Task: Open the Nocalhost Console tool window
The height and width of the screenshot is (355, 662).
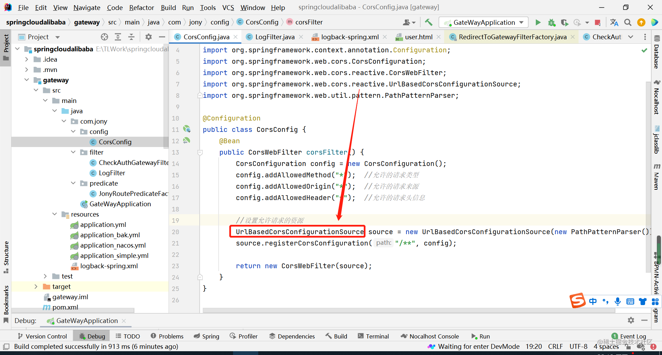Action: tap(430, 336)
